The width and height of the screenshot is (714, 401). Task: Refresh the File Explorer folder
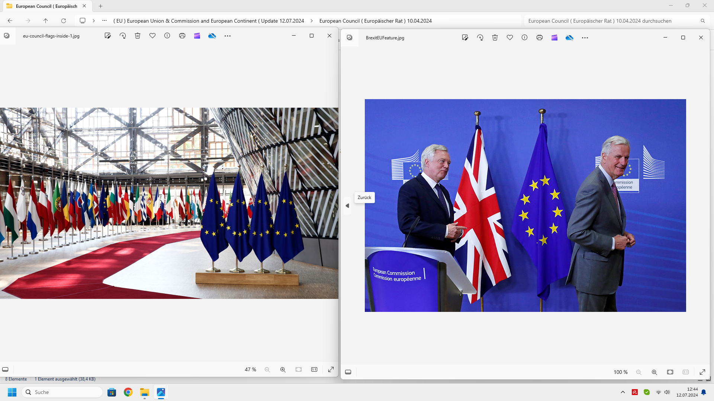[x=64, y=21]
